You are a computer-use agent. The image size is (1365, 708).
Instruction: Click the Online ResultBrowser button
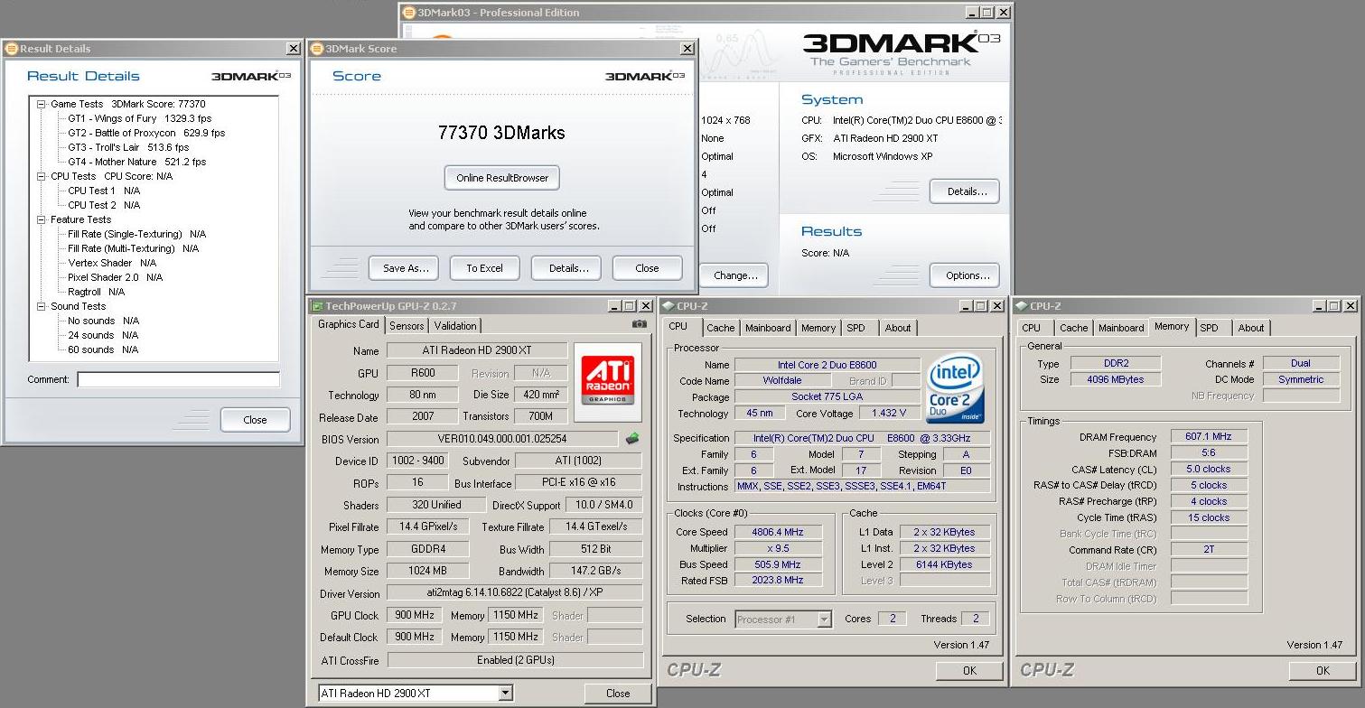502,178
